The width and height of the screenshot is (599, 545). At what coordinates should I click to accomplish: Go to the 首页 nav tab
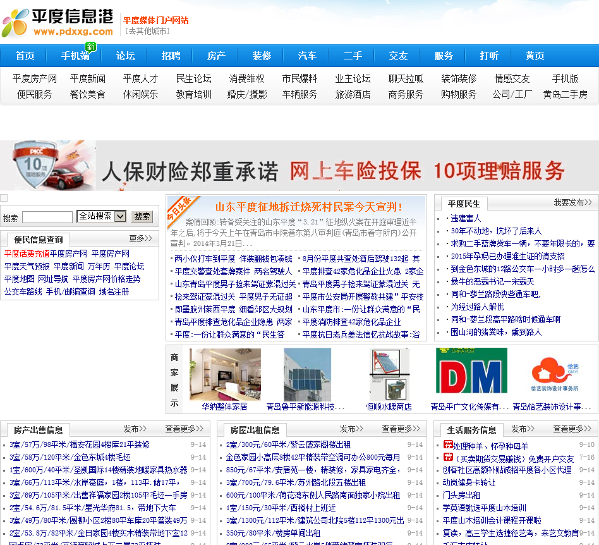[x=25, y=56]
